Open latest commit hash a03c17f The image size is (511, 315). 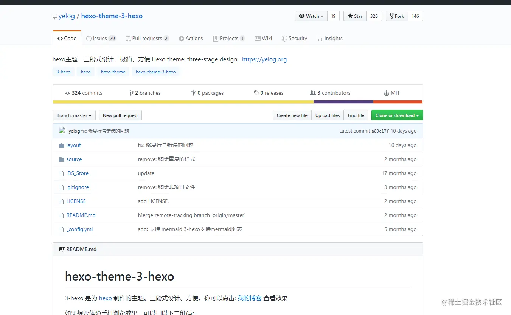(x=380, y=131)
